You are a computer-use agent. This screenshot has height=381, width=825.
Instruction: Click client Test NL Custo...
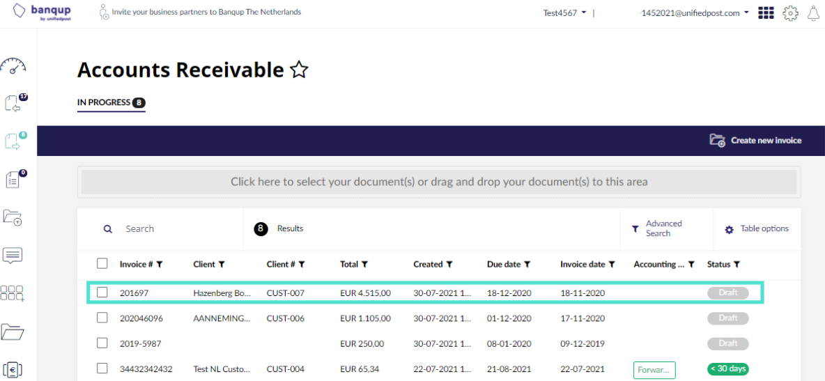pyautogui.click(x=222, y=369)
